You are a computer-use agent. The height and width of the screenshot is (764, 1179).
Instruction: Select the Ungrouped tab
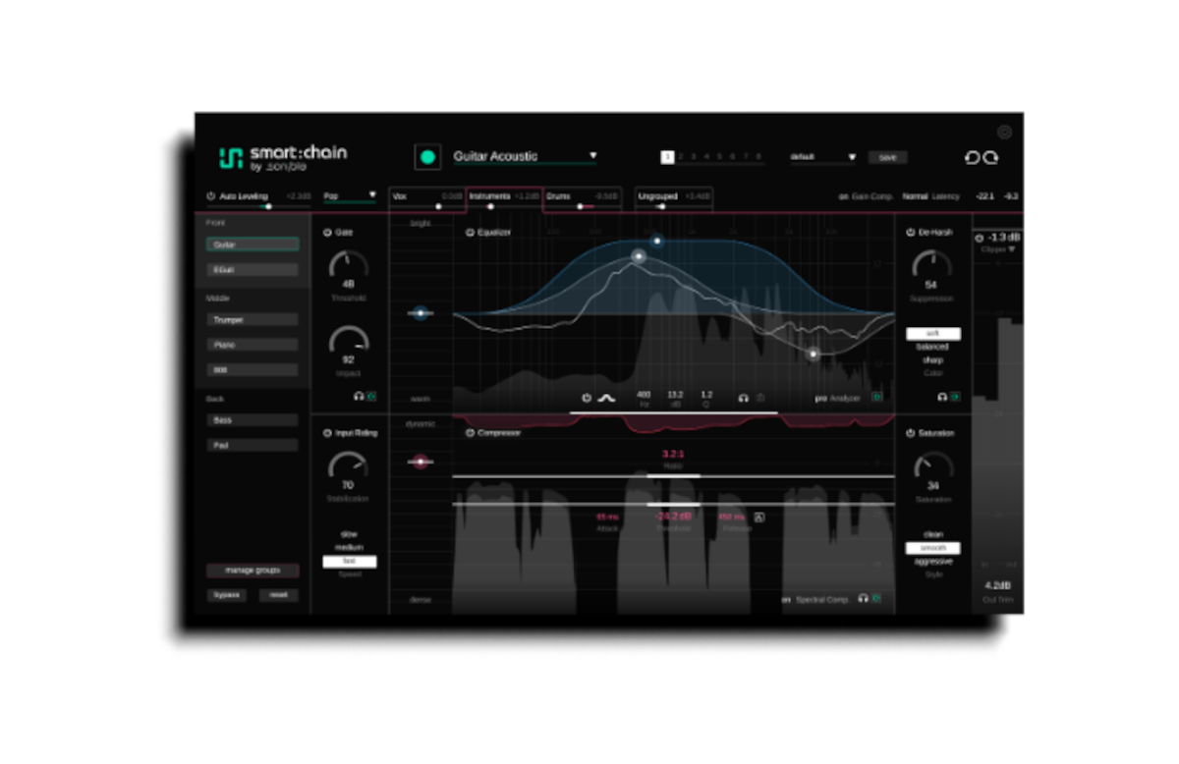[674, 200]
